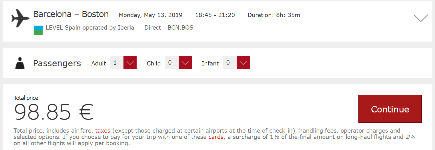
Task: Click the 98.85 € total price amount
Action: (x=54, y=112)
